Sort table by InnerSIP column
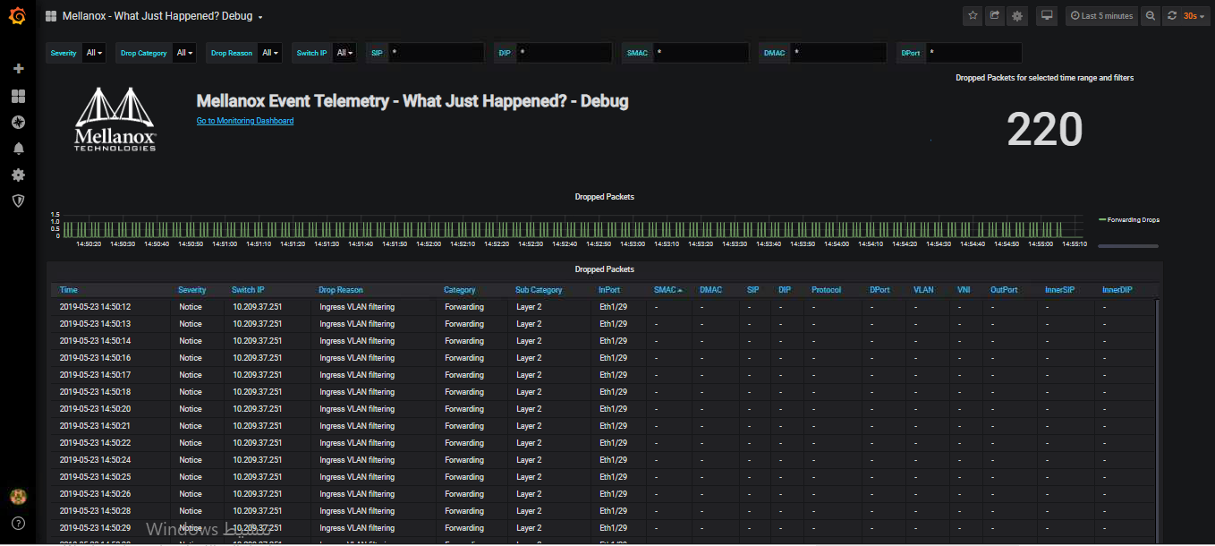 [x=1059, y=290]
